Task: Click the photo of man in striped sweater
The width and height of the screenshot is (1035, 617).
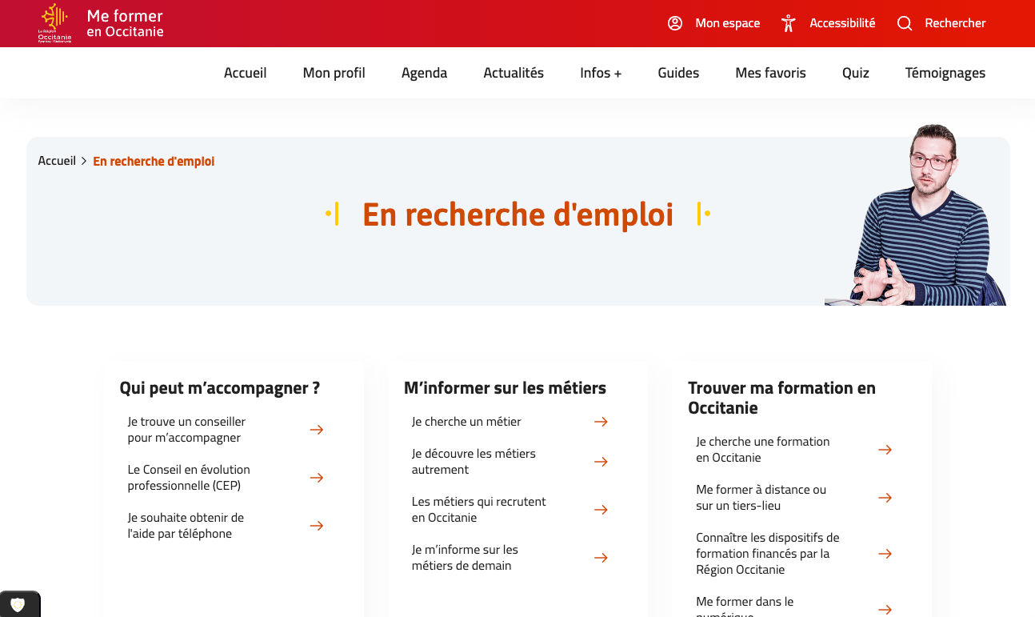Action: tap(917, 214)
